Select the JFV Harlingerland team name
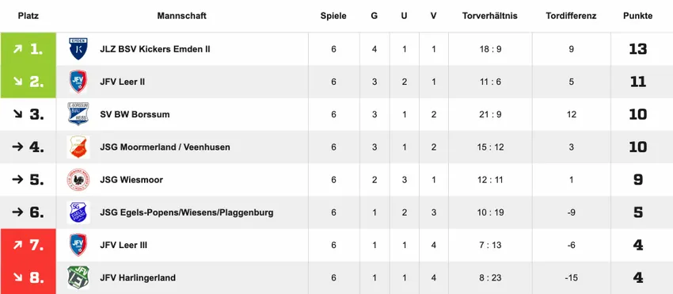This screenshot has height=294, width=673. 138,277
